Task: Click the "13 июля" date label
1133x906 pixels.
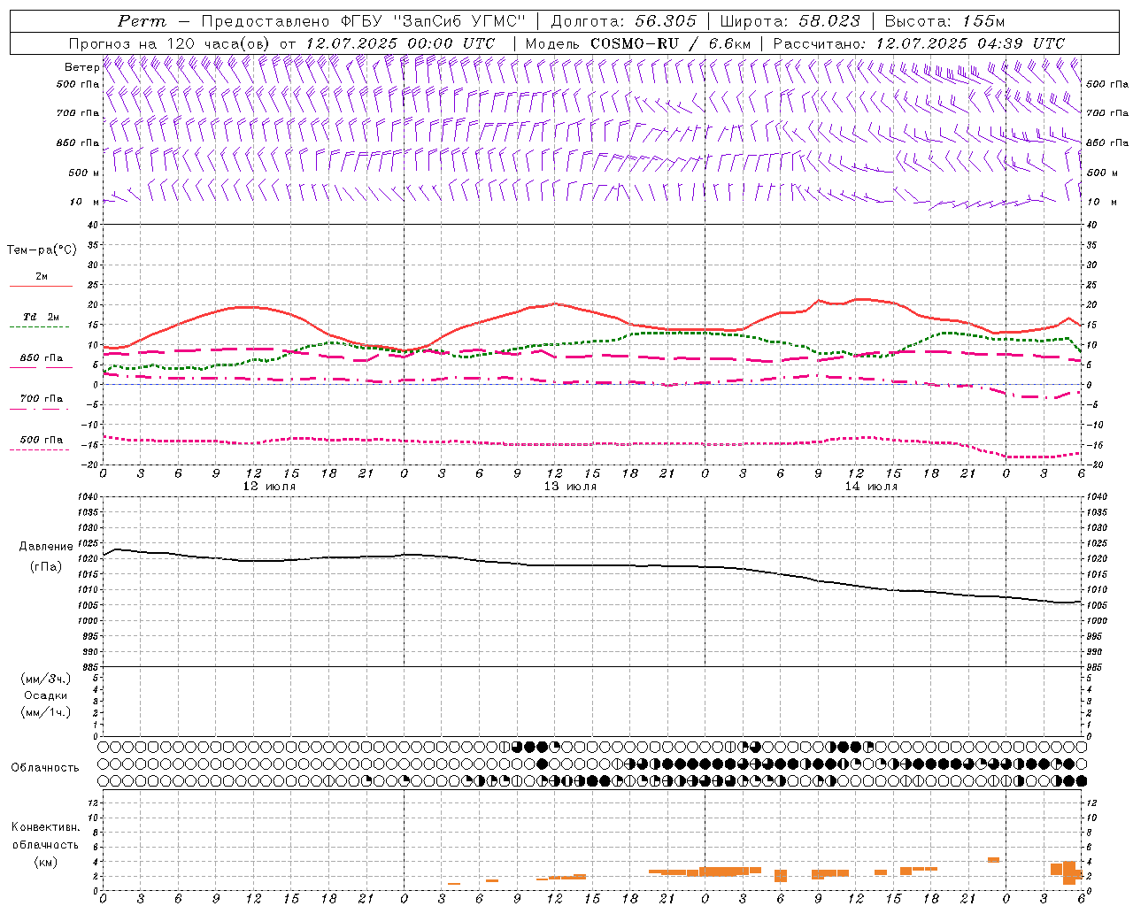Action: tap(570, 487)
